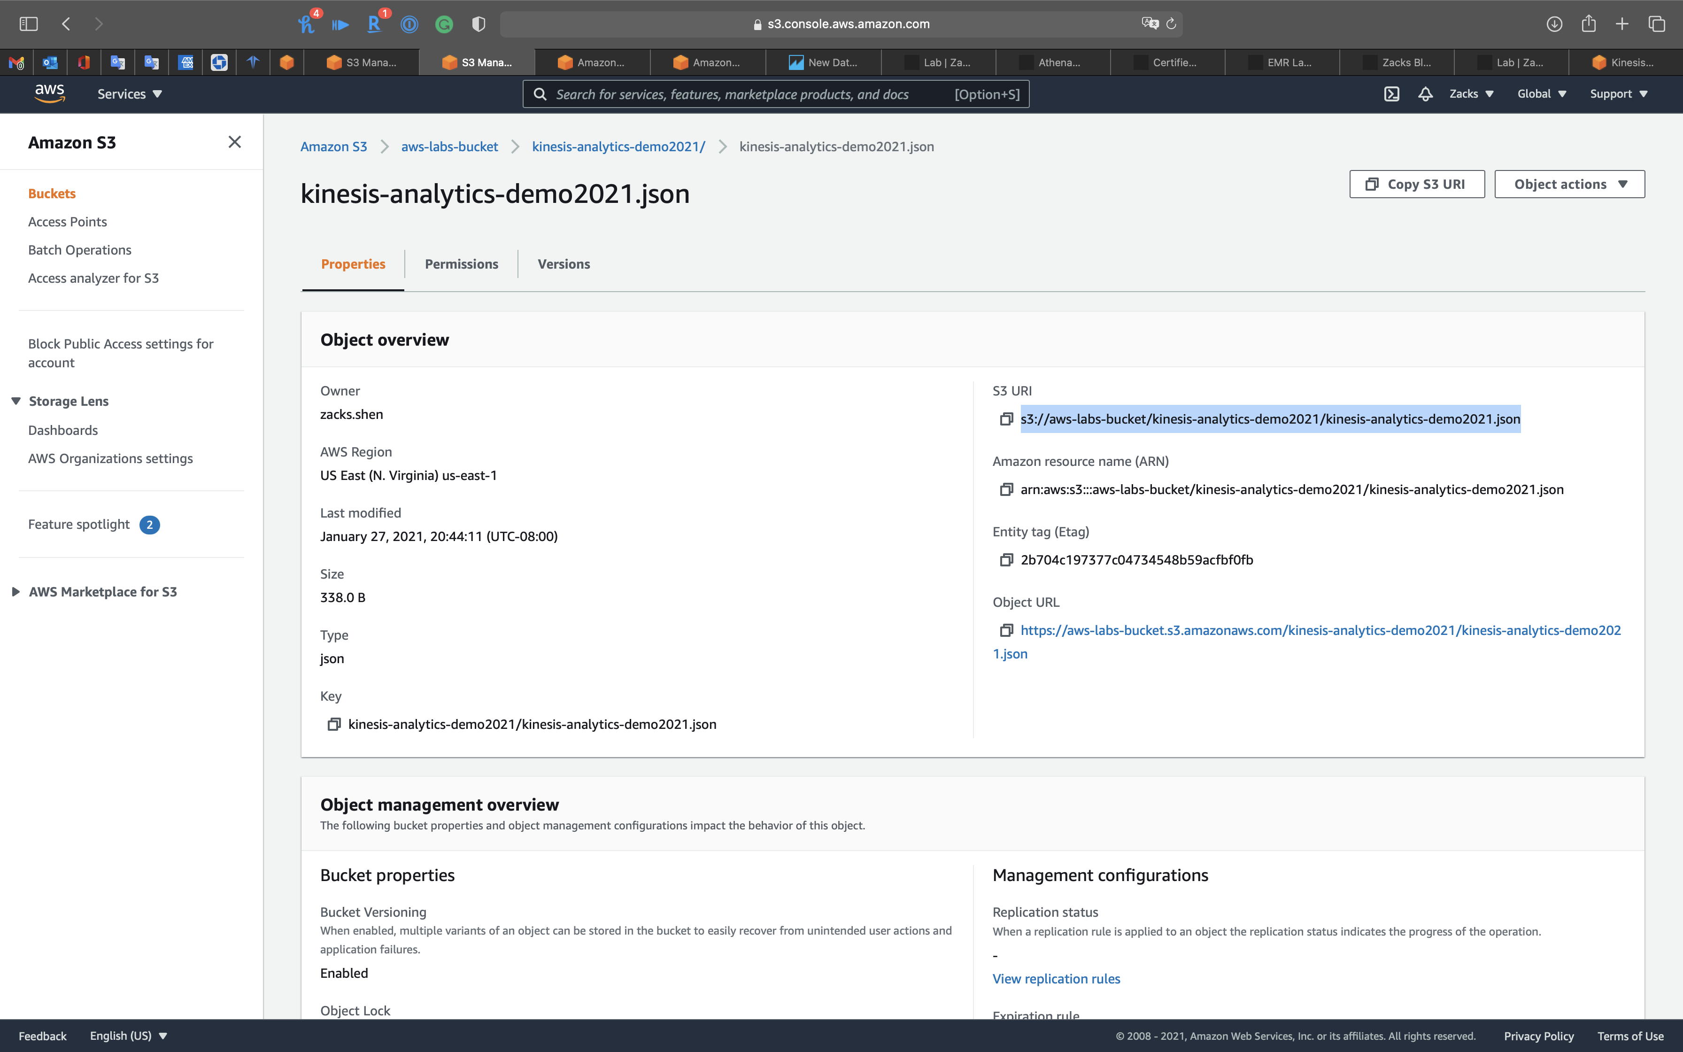
Task: Switch to the Permissions tab
Action: pyautogui.click(x=461, y=263)
